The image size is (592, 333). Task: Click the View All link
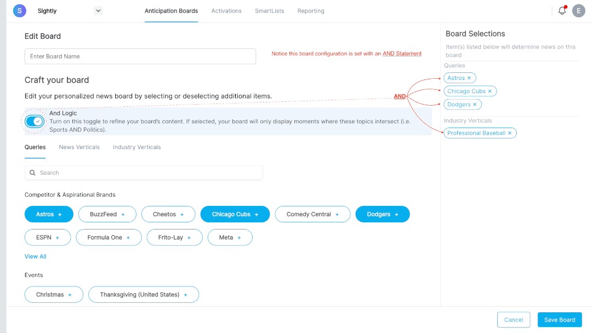35,256
